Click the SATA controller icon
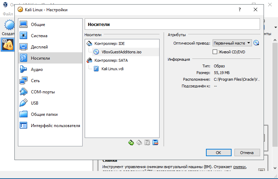 pos(89,60)
